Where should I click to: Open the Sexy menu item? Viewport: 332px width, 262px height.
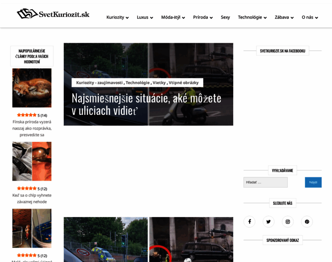pos(225,17)
